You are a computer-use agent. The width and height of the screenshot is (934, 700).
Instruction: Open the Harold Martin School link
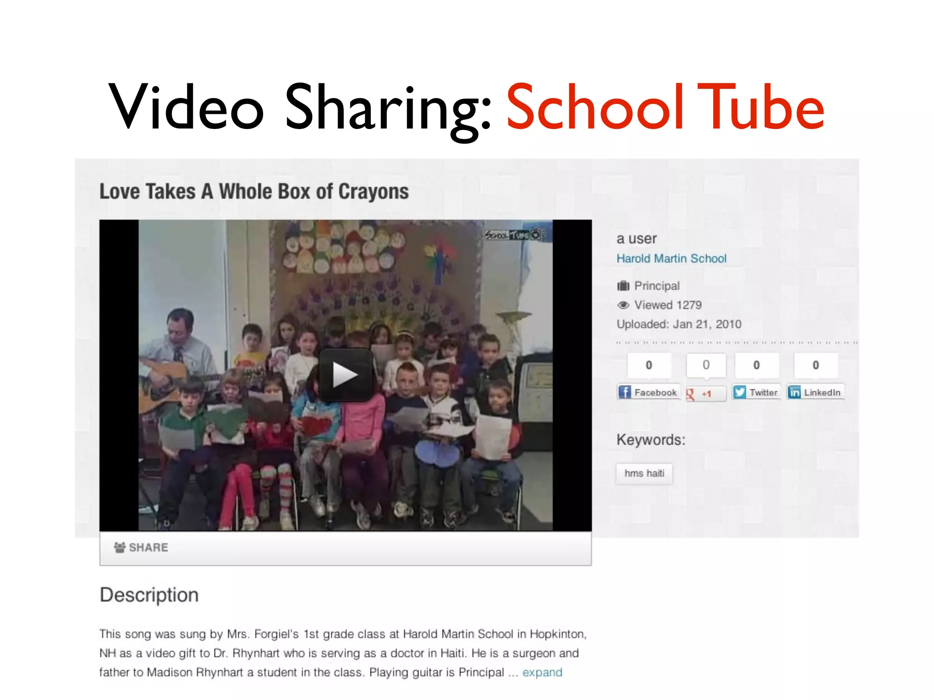pyautogui.click(x=671, y=258)
